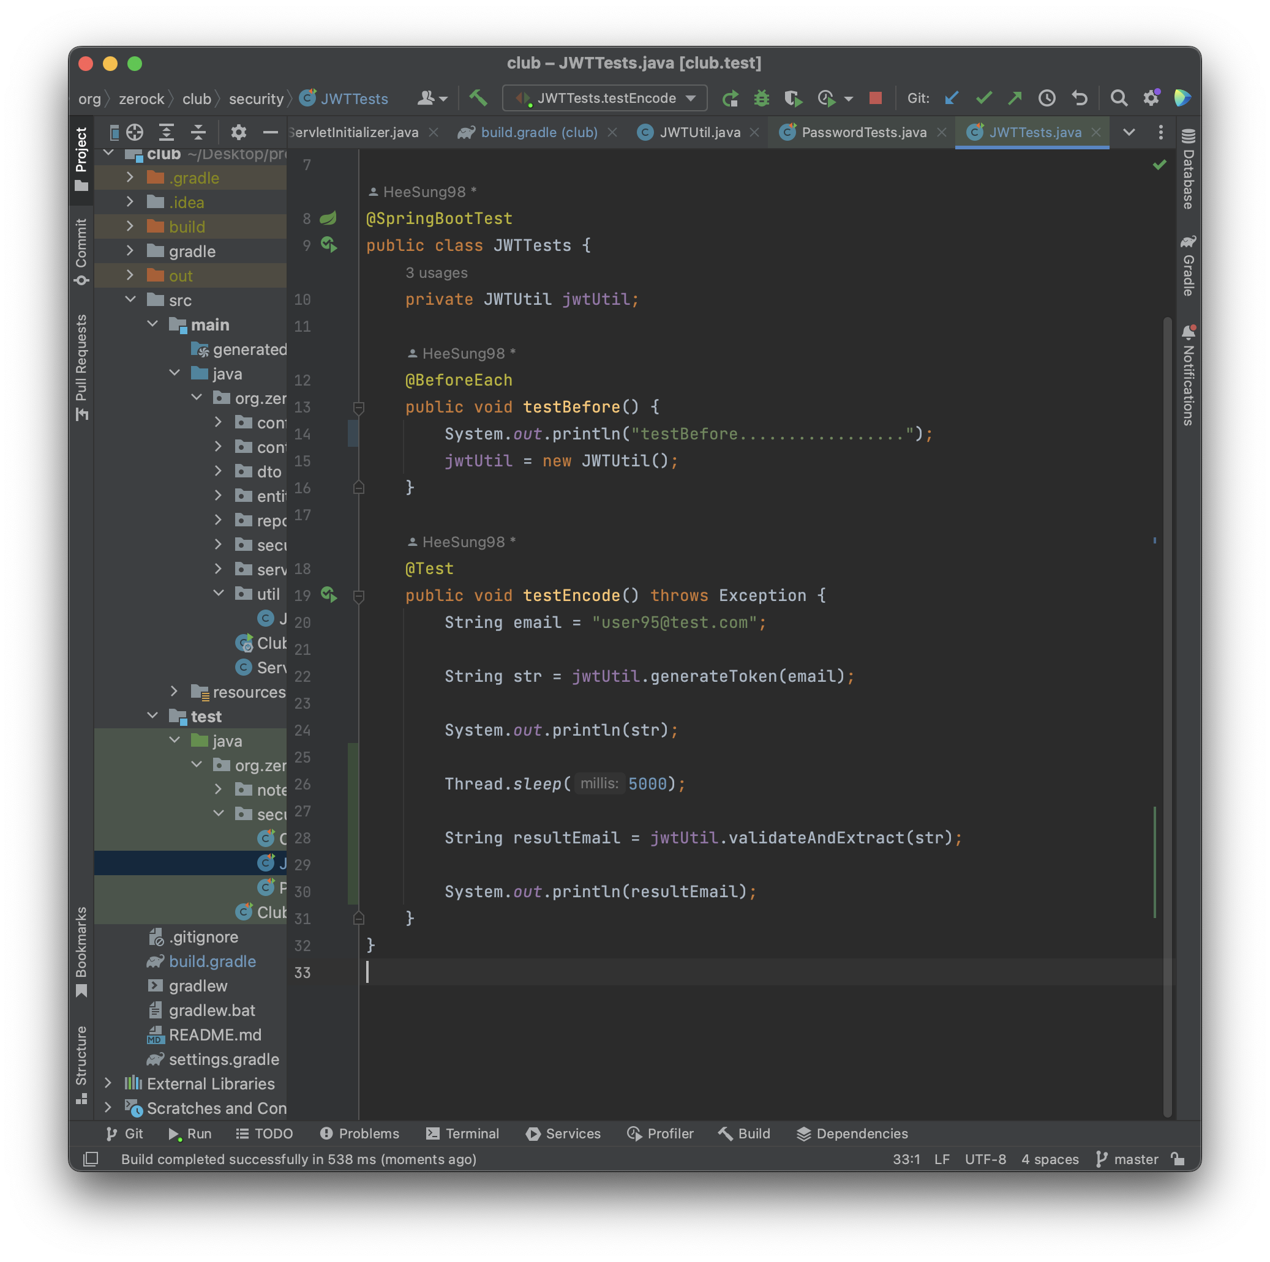The width and height of the screenshot is (1270, 1262).
Task: Click the Git push arrow icon
Action: point(1015,99)
